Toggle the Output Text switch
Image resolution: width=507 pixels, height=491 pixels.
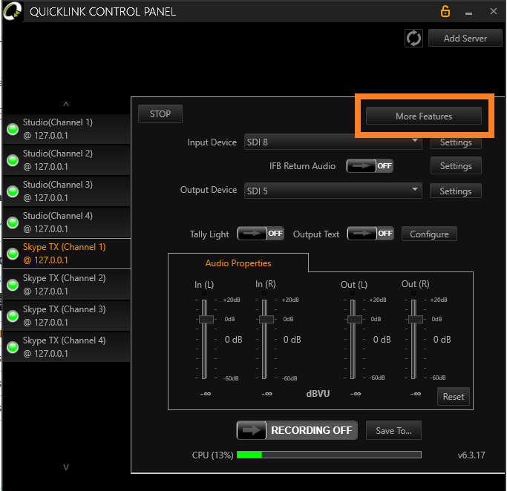pyautogui.click(x=370, y=233)
